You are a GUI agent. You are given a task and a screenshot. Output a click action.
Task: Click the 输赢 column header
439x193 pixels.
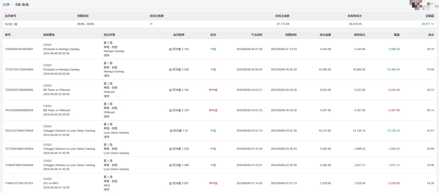pos(397,35)
